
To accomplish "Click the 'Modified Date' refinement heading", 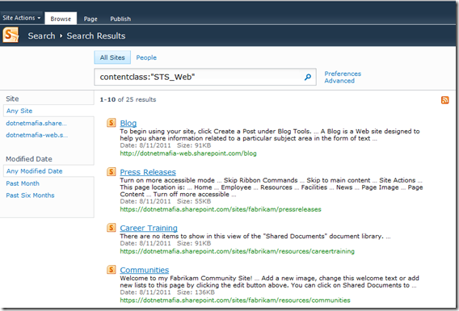I will pos(29,159).
